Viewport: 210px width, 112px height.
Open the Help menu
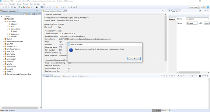[44, 4]
